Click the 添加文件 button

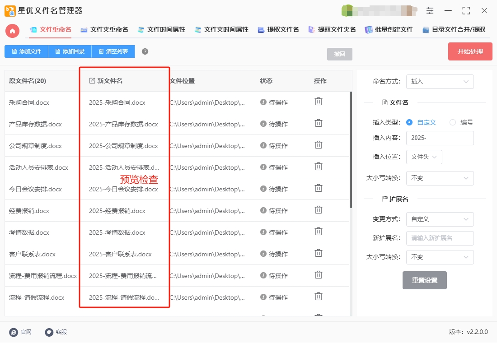tap(26, 51)
